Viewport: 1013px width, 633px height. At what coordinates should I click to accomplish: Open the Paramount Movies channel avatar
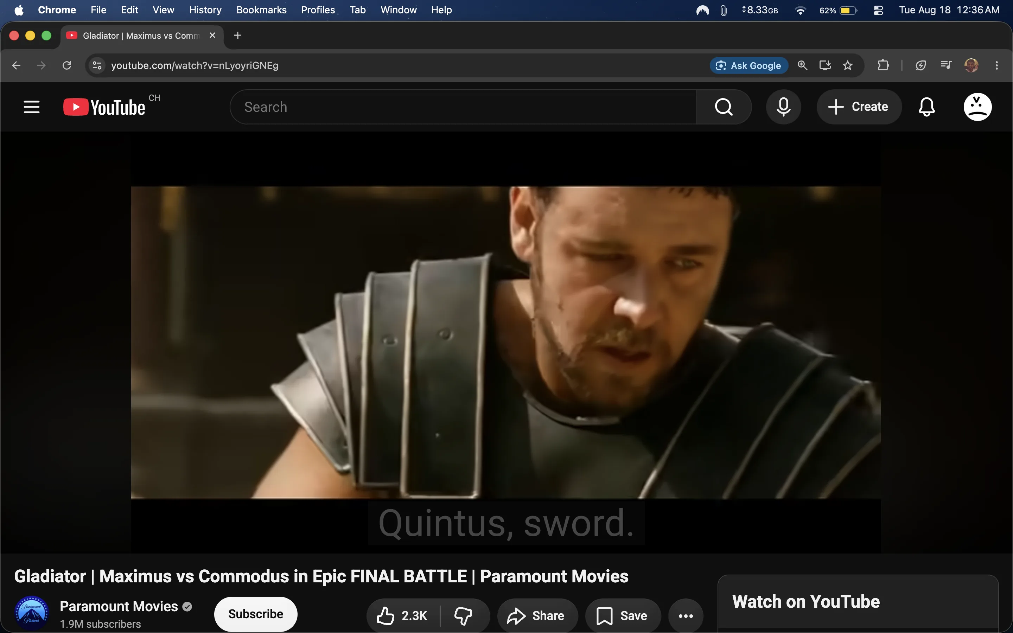point(32,613)
